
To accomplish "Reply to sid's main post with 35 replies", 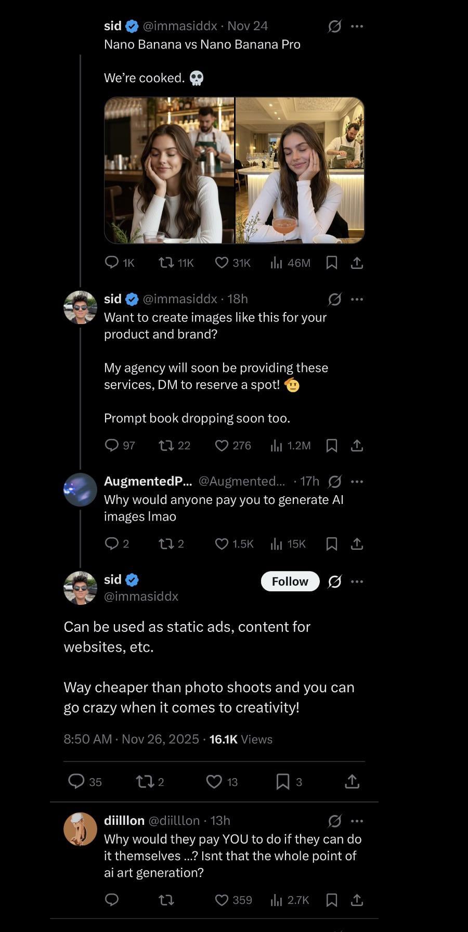I will pyautogui.click(x=77, y=781).
